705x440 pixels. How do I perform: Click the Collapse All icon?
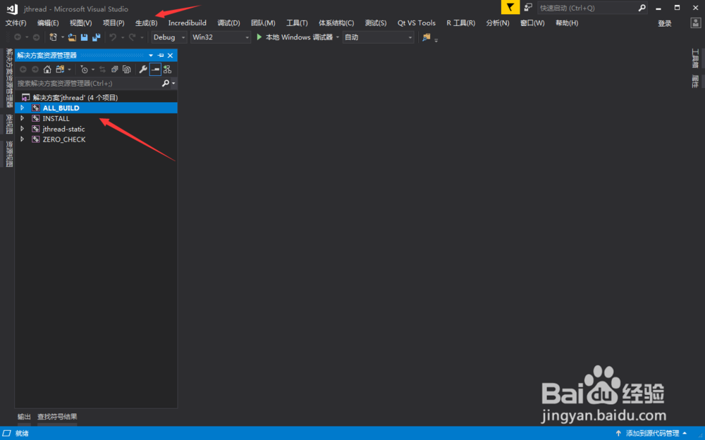click(x=114, y=69)
